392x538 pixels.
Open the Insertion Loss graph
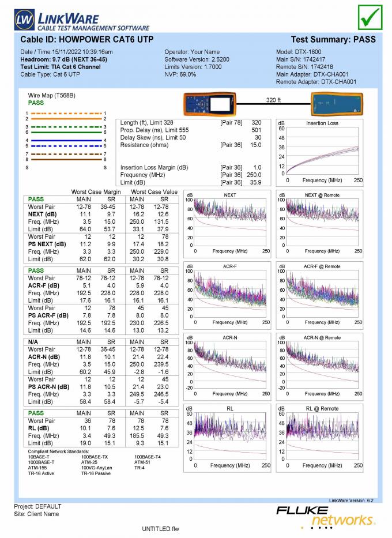(323, 151)
